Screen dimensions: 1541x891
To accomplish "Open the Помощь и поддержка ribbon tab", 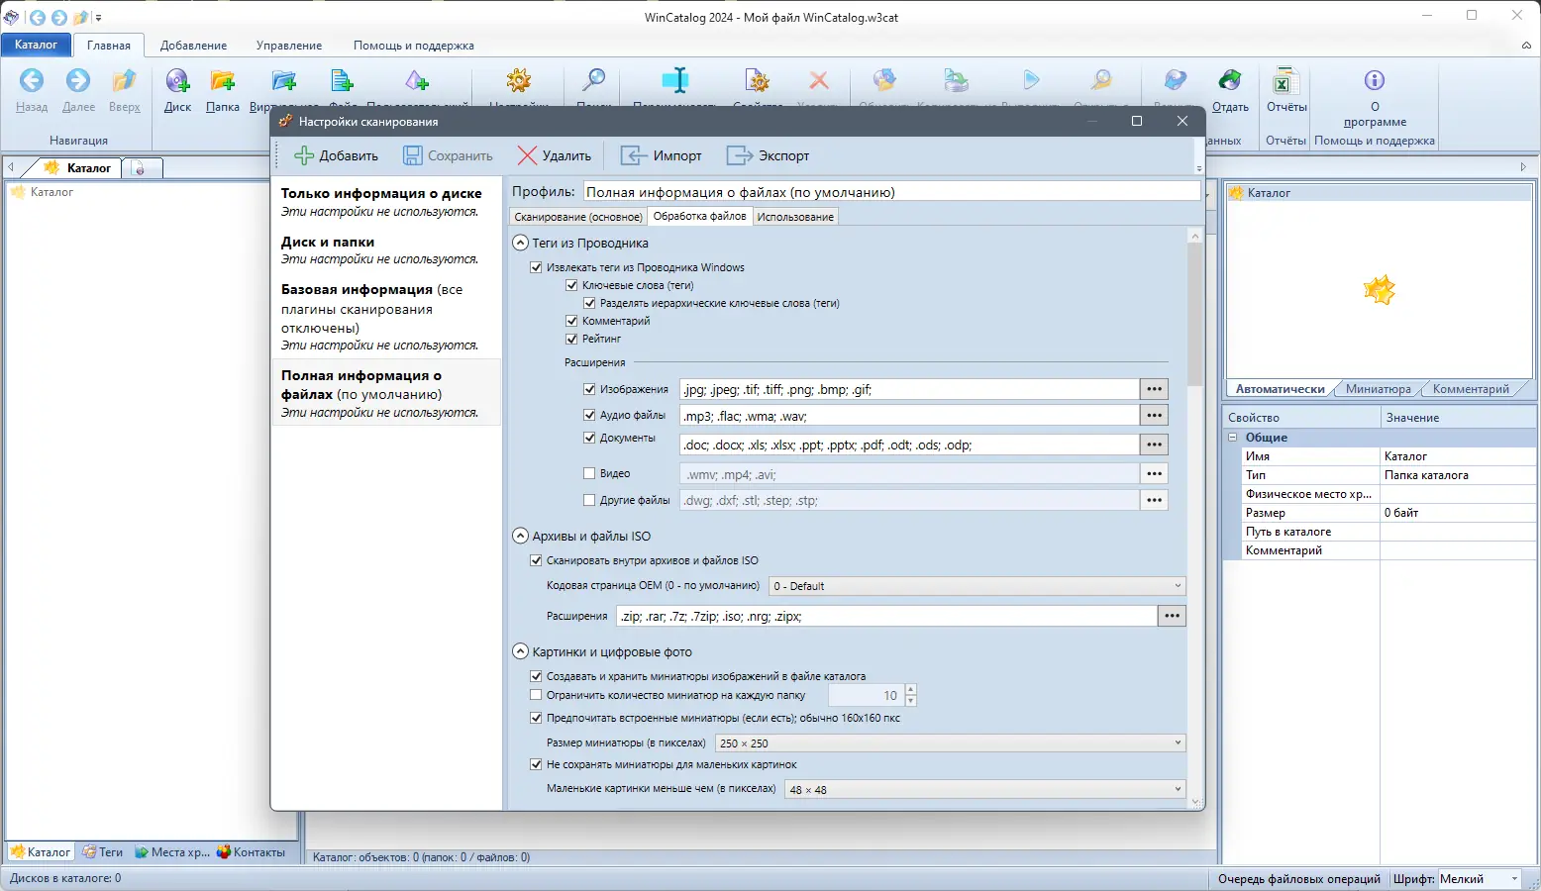I will click(x=414, y=46).
